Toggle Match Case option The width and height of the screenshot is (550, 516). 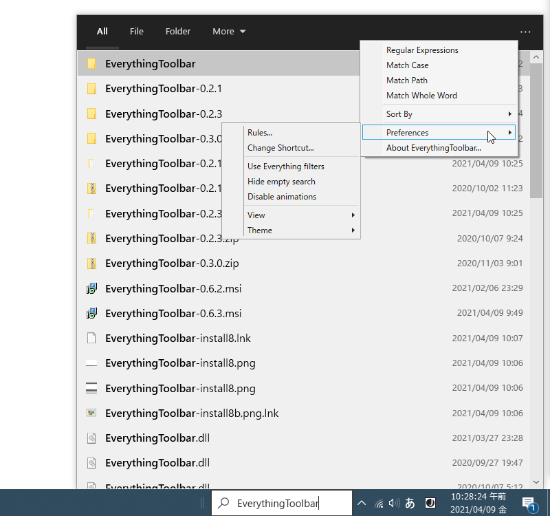pos(440,65)
